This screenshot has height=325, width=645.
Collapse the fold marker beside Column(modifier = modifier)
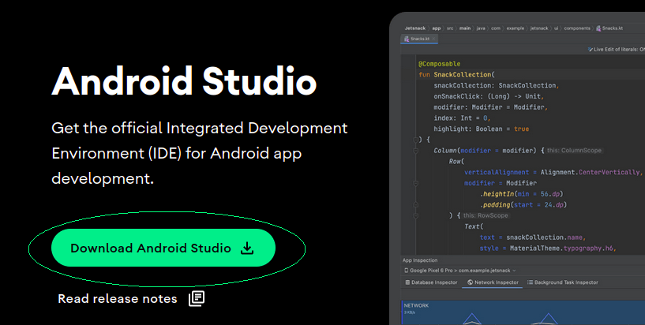coord(415,151)
